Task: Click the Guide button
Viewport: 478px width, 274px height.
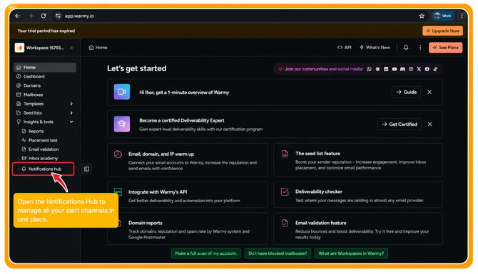Action: point(407,92)
